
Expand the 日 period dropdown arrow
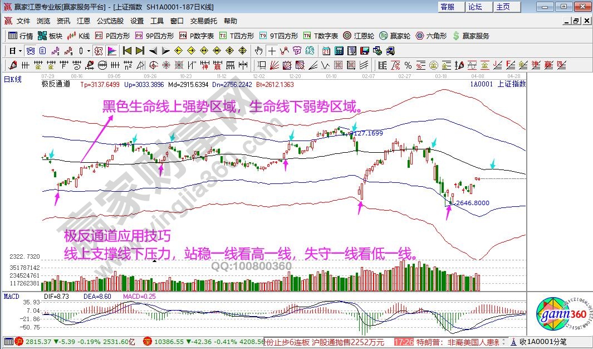point(20,51)
